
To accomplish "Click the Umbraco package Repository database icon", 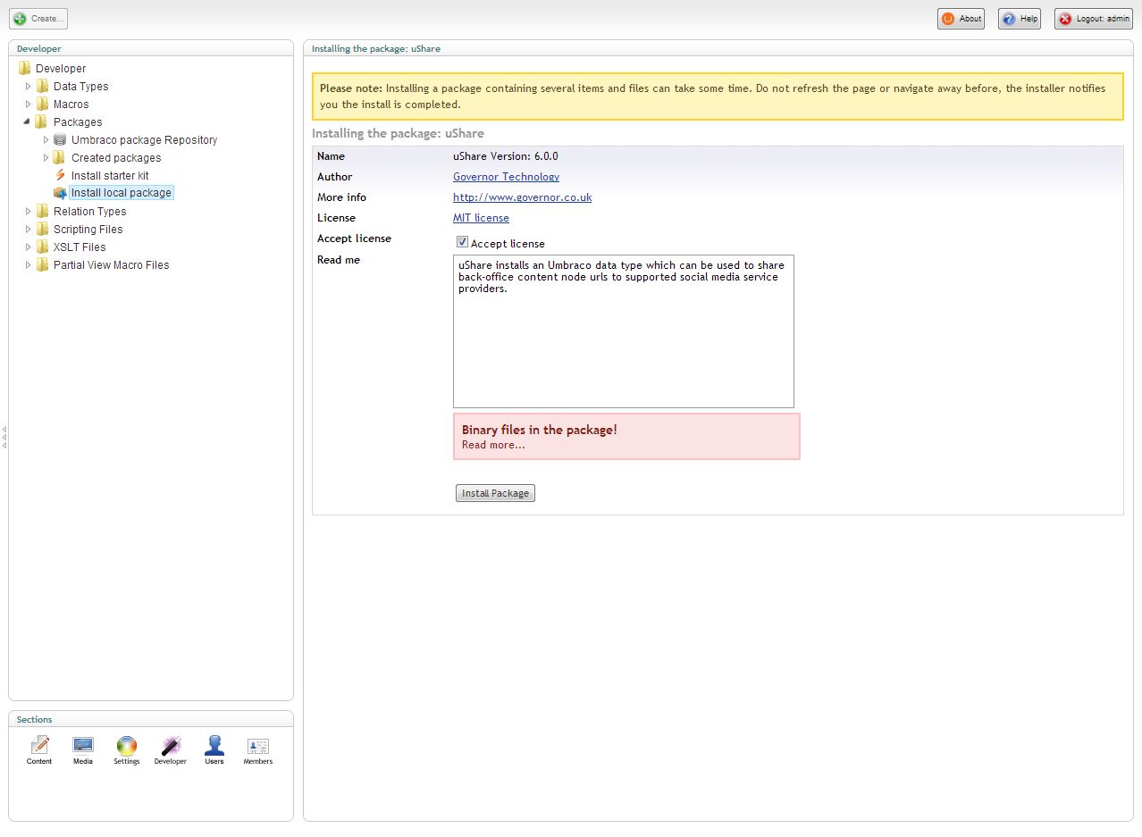I will (60, 139).
